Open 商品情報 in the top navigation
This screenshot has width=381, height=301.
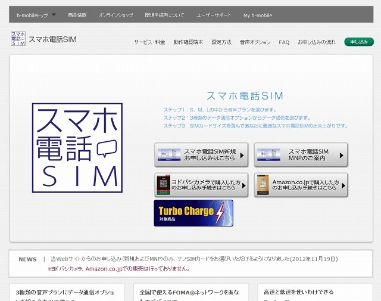point(77,15)
